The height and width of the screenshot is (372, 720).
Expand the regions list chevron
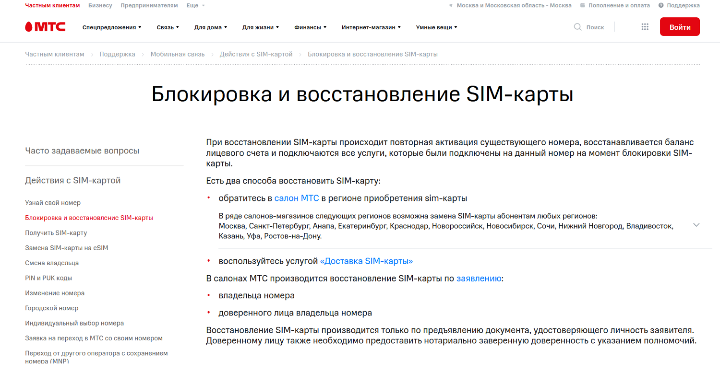point(696,225)
